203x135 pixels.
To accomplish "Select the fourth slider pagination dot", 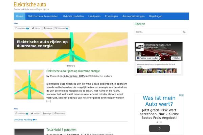I will tap(73, 66).
